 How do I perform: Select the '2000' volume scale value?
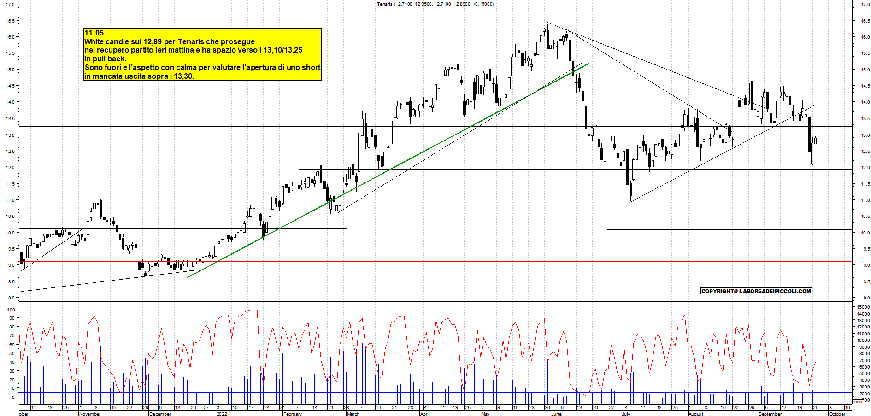pyautogui.click(x=864, y=394)
